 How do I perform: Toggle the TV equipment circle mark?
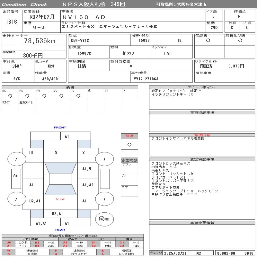click(78, 96)
